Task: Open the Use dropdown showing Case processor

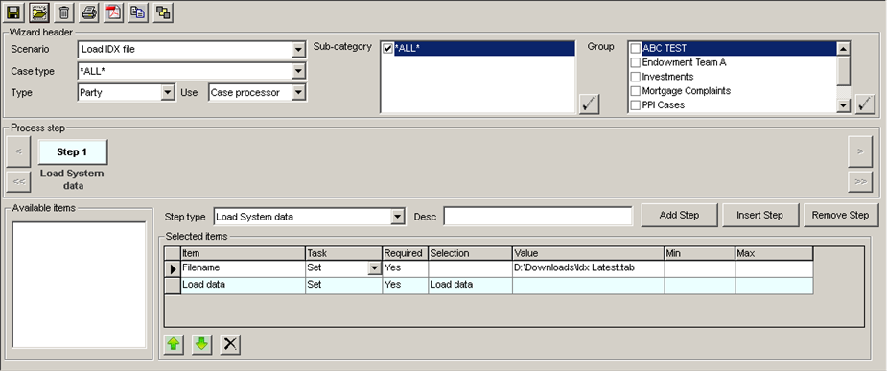Action: tap(298, 93)
